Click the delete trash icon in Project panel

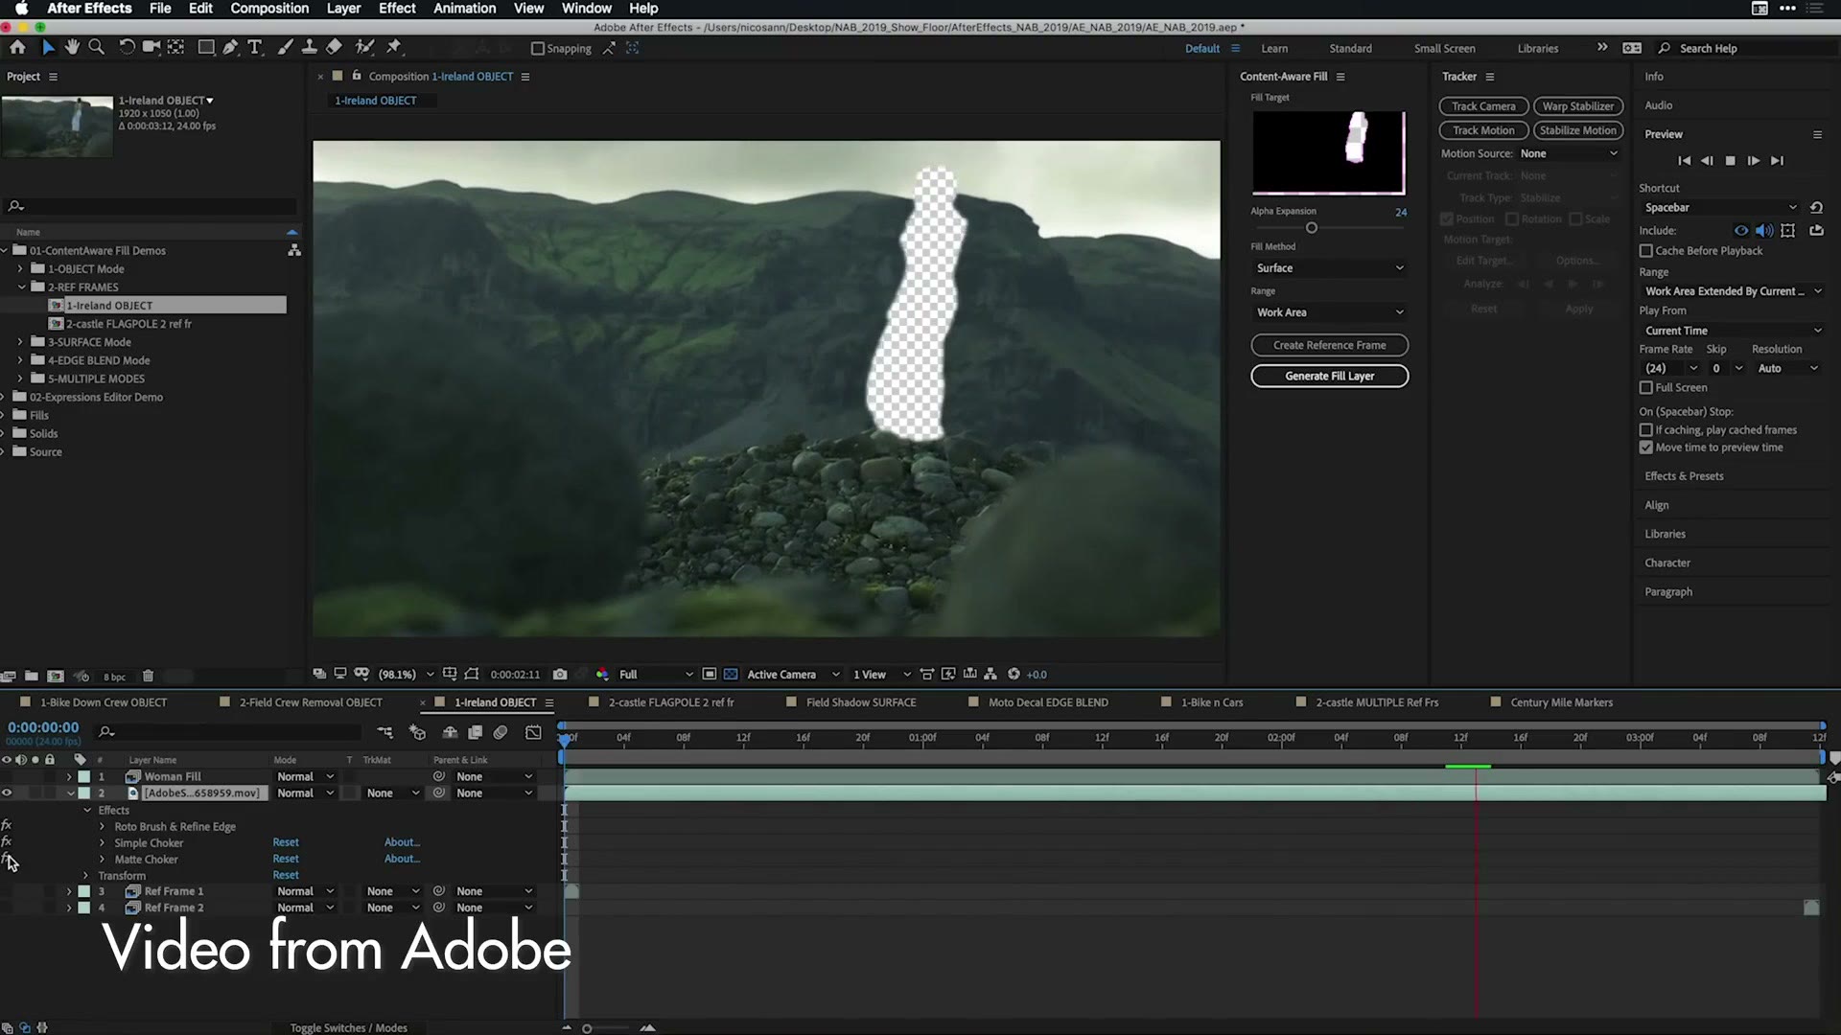[148, 676]
